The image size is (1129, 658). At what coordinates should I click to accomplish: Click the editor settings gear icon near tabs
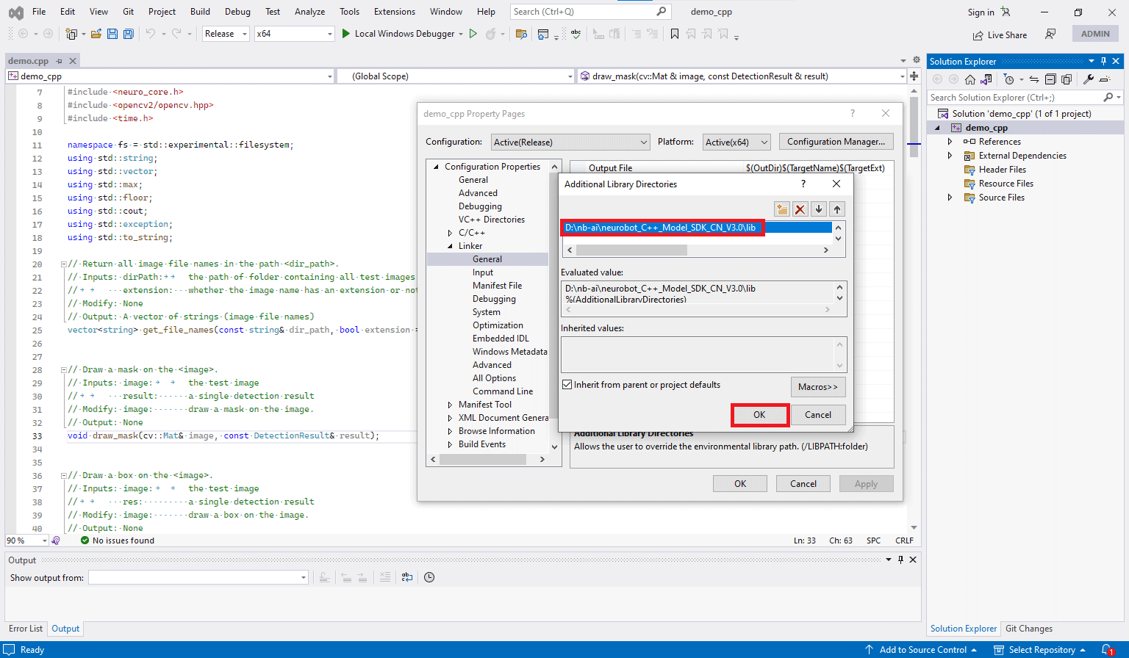917,60
